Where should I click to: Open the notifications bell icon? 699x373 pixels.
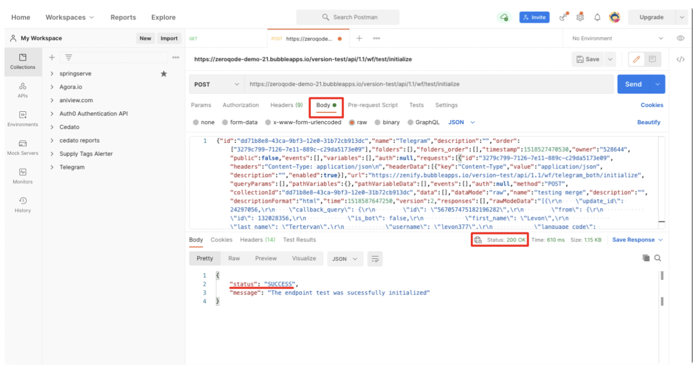(597, 17)
